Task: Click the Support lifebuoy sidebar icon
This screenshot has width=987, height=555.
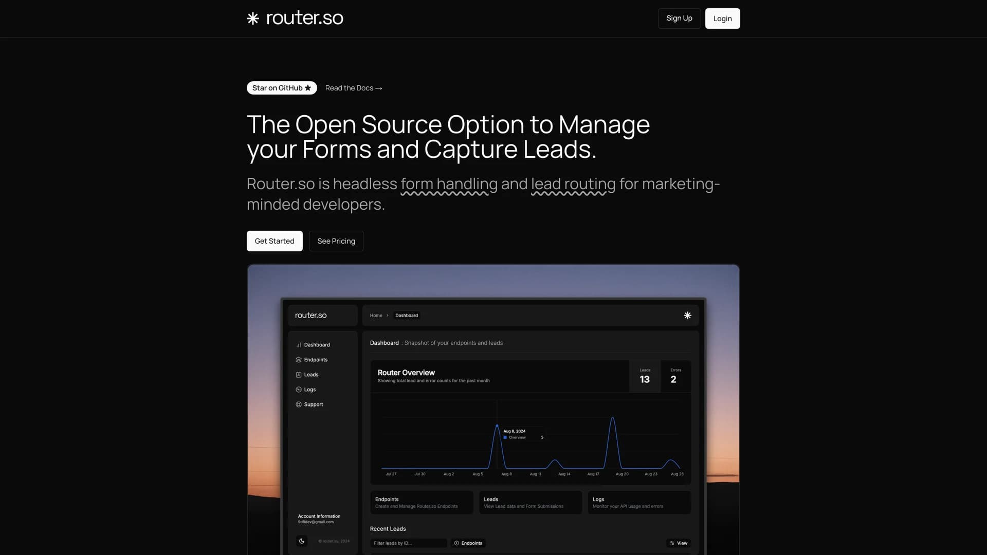Action: click(x=299, y=404)
